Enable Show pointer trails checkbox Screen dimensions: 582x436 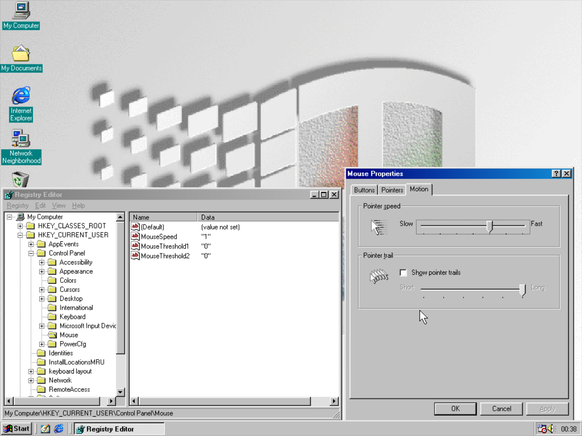pos(403,273)
